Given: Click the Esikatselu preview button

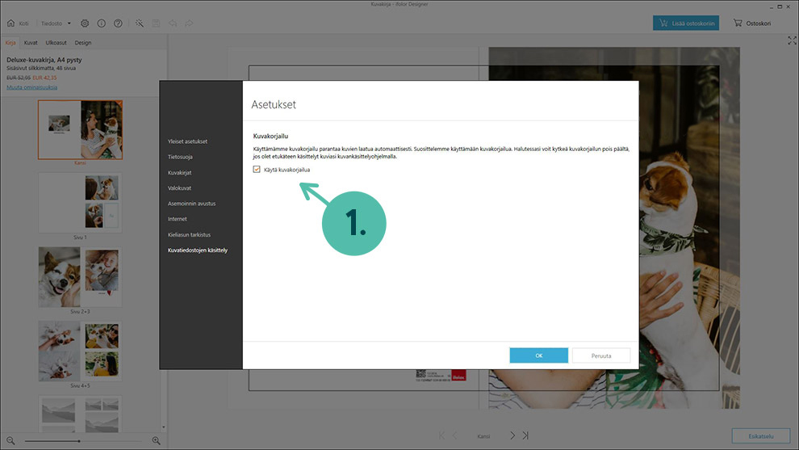Looking at the screenshot, I should tap(761, 436).
